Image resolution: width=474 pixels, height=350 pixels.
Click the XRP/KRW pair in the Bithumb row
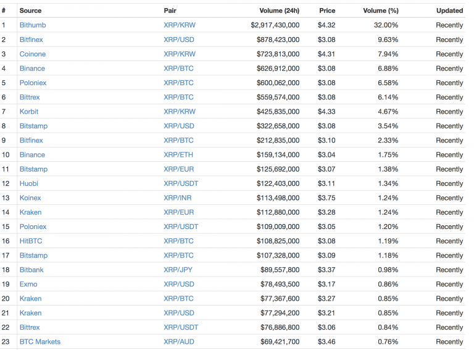click(x=180, y=25)
